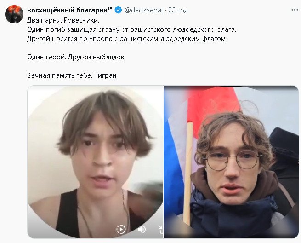Image resolution: width=301 pixels, height=243 pixels.
Task: Click the line "Один герой. Другой выблядок."
Action: 76,57
